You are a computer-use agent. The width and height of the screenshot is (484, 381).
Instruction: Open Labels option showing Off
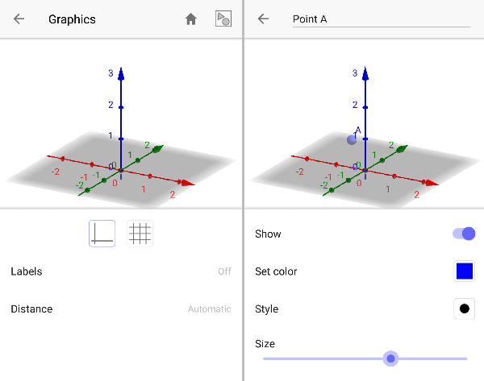(x=121, y=271)
